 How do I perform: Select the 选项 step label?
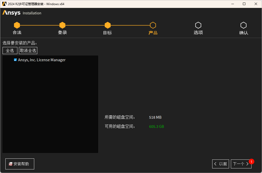(x=198, y=32)
